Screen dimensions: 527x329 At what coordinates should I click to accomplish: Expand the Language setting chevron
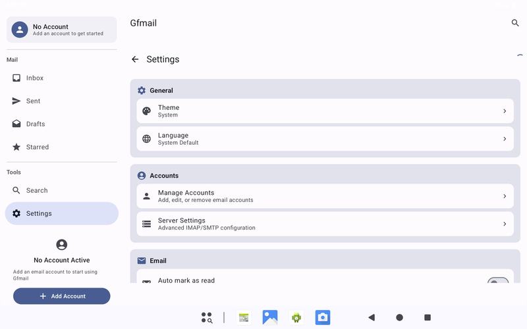coord(505,139)
